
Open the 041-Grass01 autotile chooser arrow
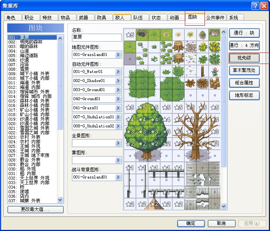[118, 108]
